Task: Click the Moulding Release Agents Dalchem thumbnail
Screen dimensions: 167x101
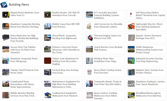Action: [131, 95]
